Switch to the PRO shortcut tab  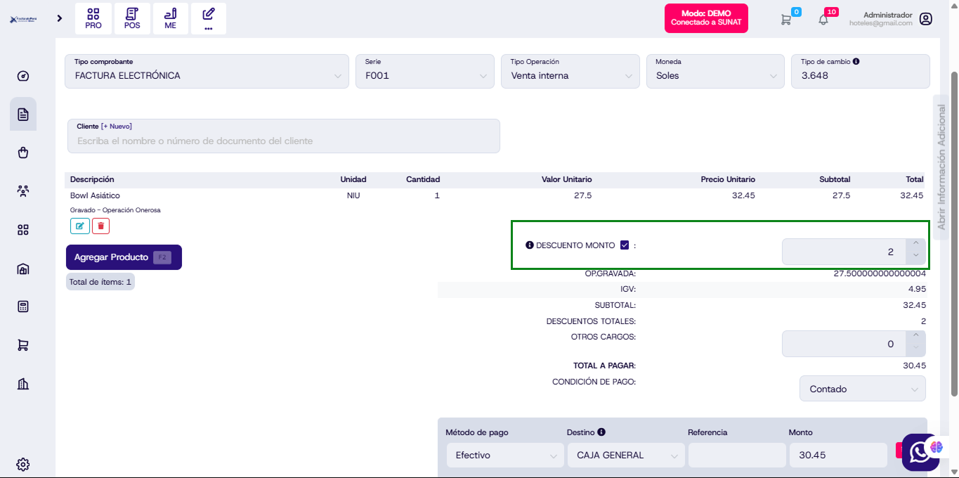[x=93, y=19]
